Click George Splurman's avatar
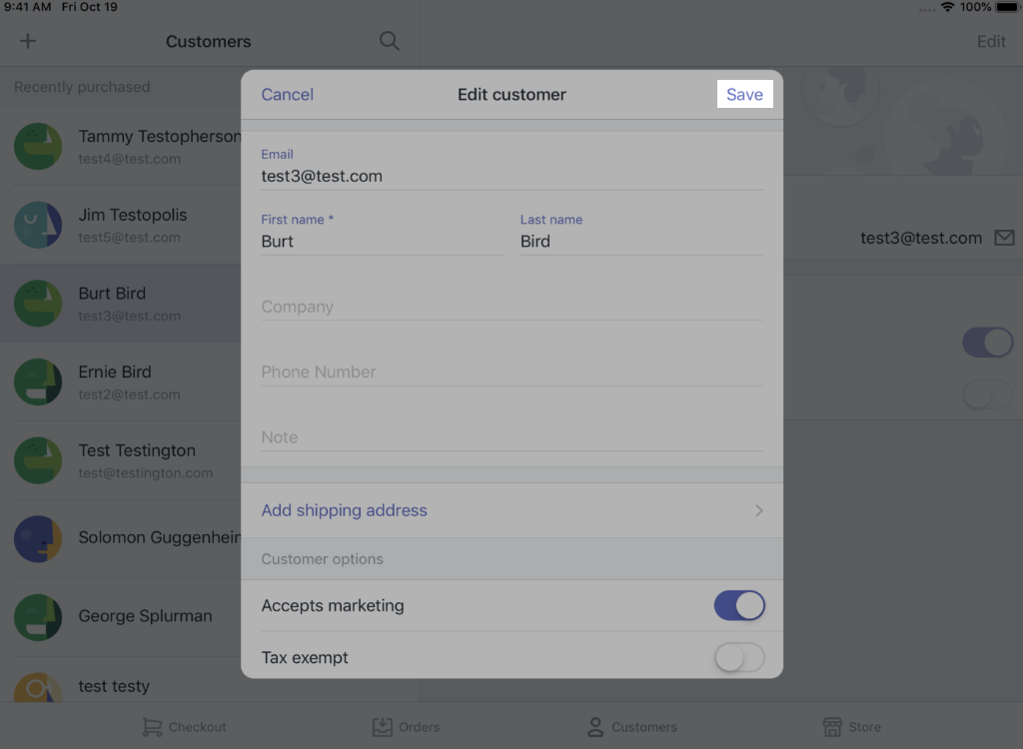 click(x=38, y=617)
